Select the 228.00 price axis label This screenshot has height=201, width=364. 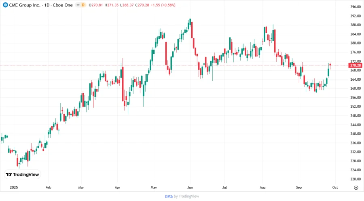click(356, 161)
